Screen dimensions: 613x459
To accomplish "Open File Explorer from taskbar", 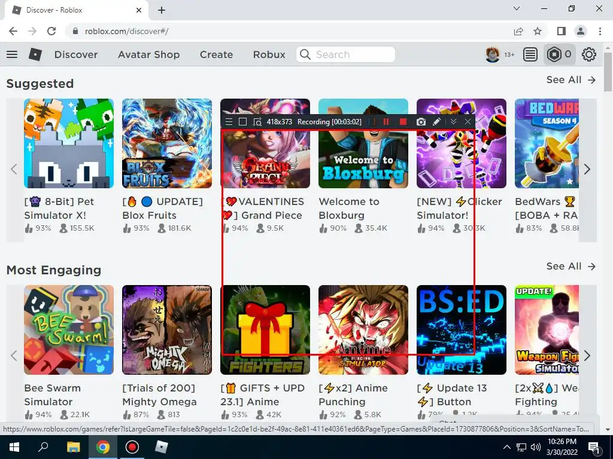I will pos(73,447).
